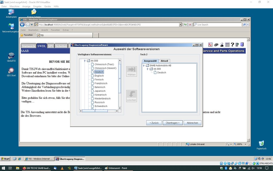
Task: Collapse the SAAB Automobile AB tree node
Action: click(x=144, y=66)
